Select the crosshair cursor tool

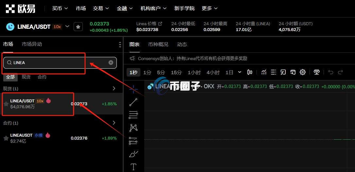click(133, 89)
